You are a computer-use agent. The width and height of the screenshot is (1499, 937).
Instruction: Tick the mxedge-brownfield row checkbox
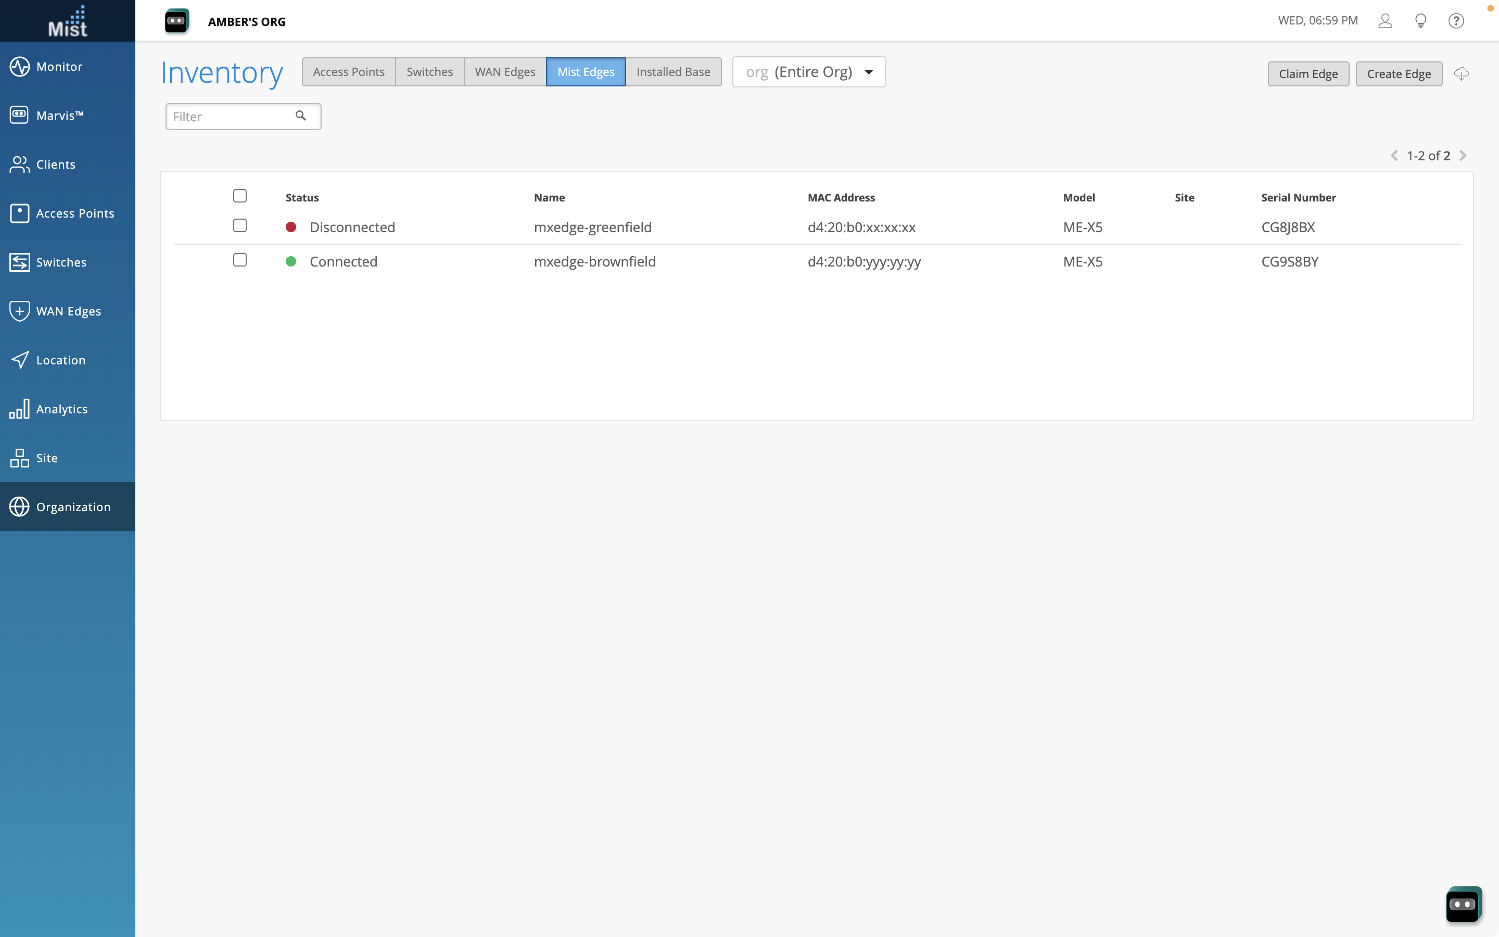tap(240, 260)
